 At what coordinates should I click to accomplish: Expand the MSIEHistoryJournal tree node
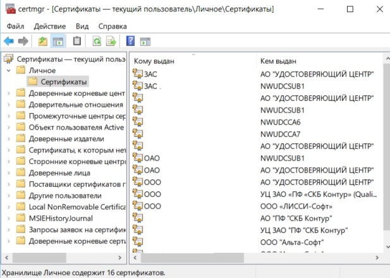tap(8, 218)
